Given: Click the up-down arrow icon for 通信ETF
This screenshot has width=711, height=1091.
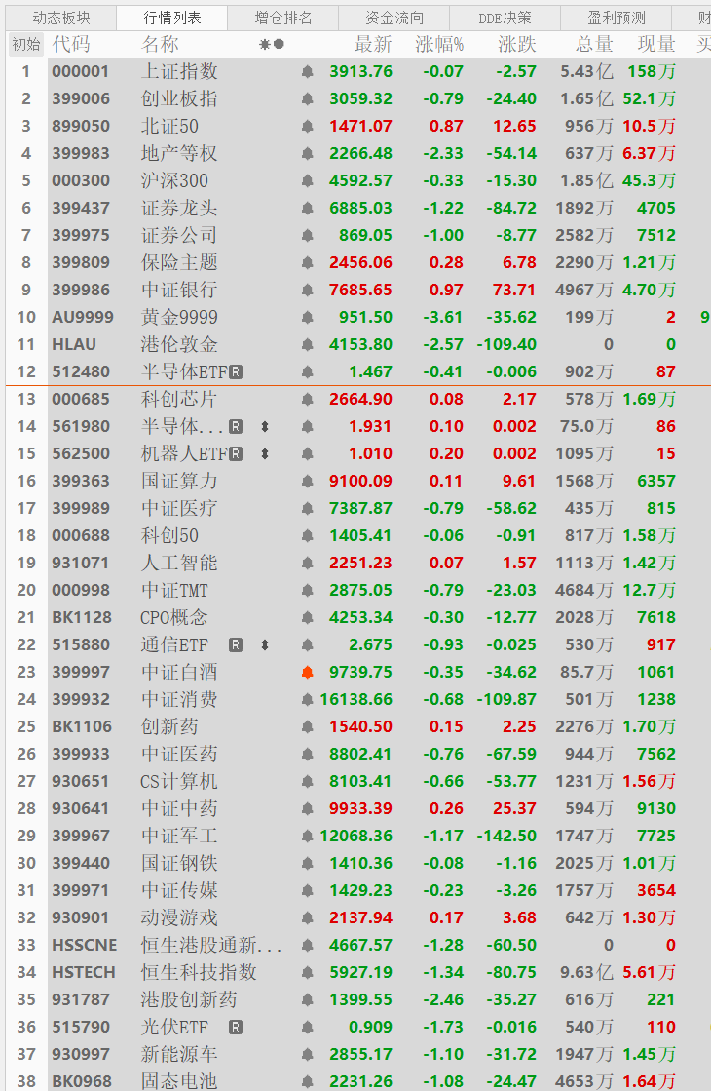Looking at the screenshot, I should pyautogui.click(x=265, y=645).
